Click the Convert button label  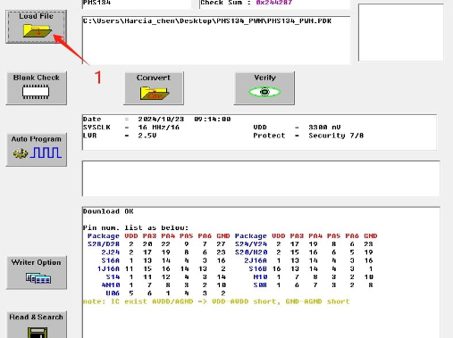coord(154,78)
